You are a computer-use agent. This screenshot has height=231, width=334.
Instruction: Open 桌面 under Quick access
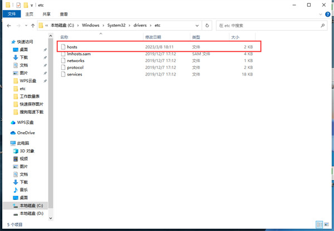coord(23,50)
